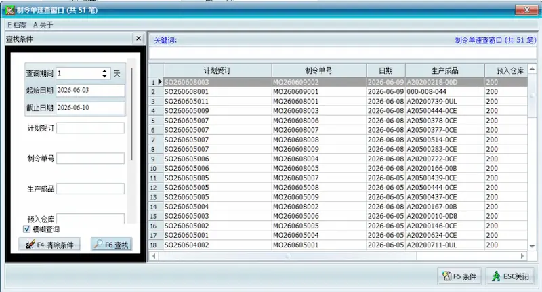The width and height of the screenshot is (542, 292).
Task: Select cell A20500378-0CE in row 5
Action: [x=445, y=121]
